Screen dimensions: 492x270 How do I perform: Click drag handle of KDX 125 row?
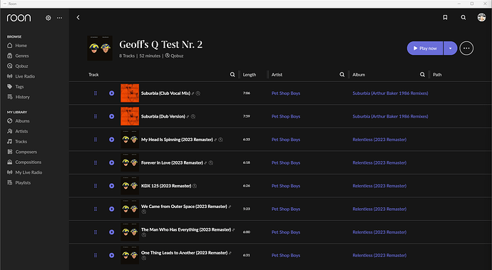click(96, 186)
